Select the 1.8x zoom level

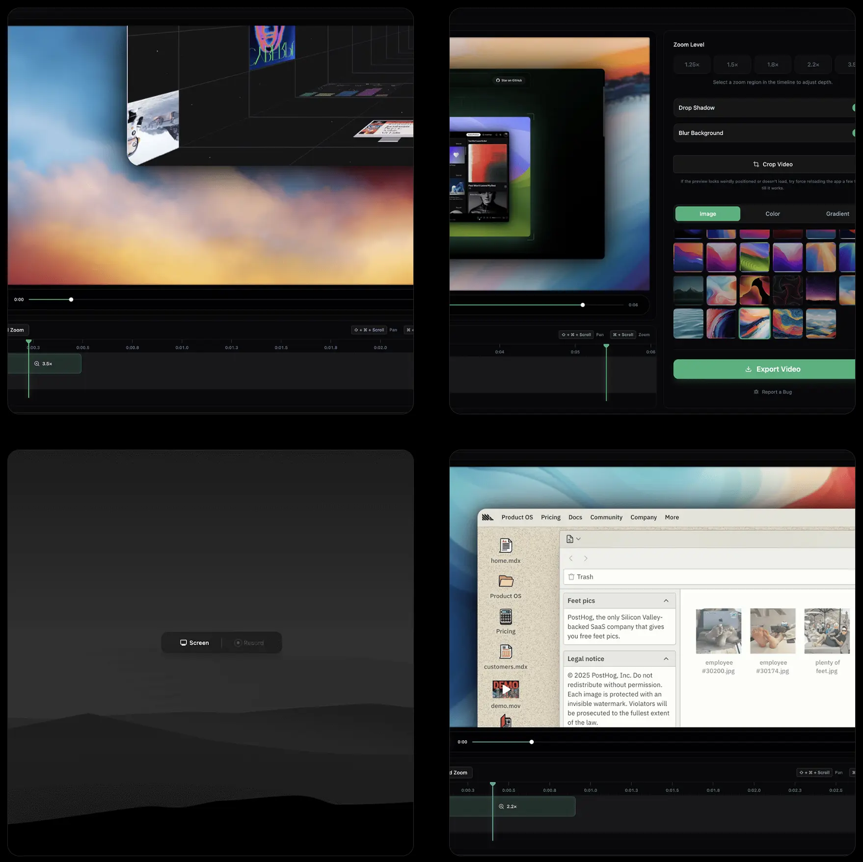click(x=772, y=64)
